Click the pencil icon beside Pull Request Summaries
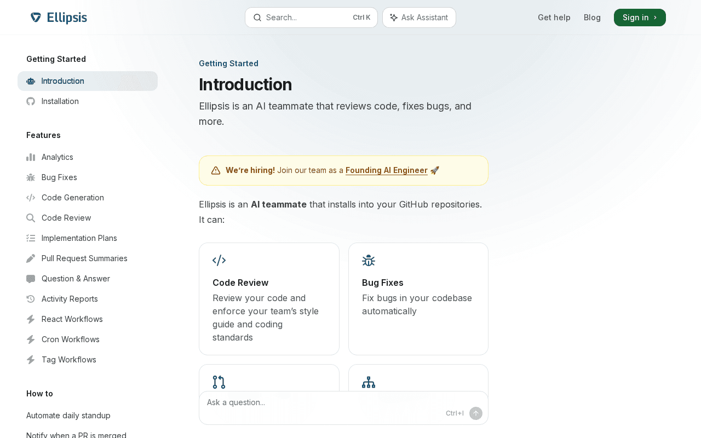Image resolution: width=701 pixels, height=438 pixels. (31, 258)
